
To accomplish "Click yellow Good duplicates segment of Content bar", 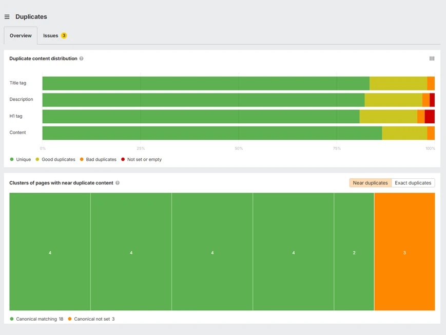I will pyautogui.click(x=404, y=133).
